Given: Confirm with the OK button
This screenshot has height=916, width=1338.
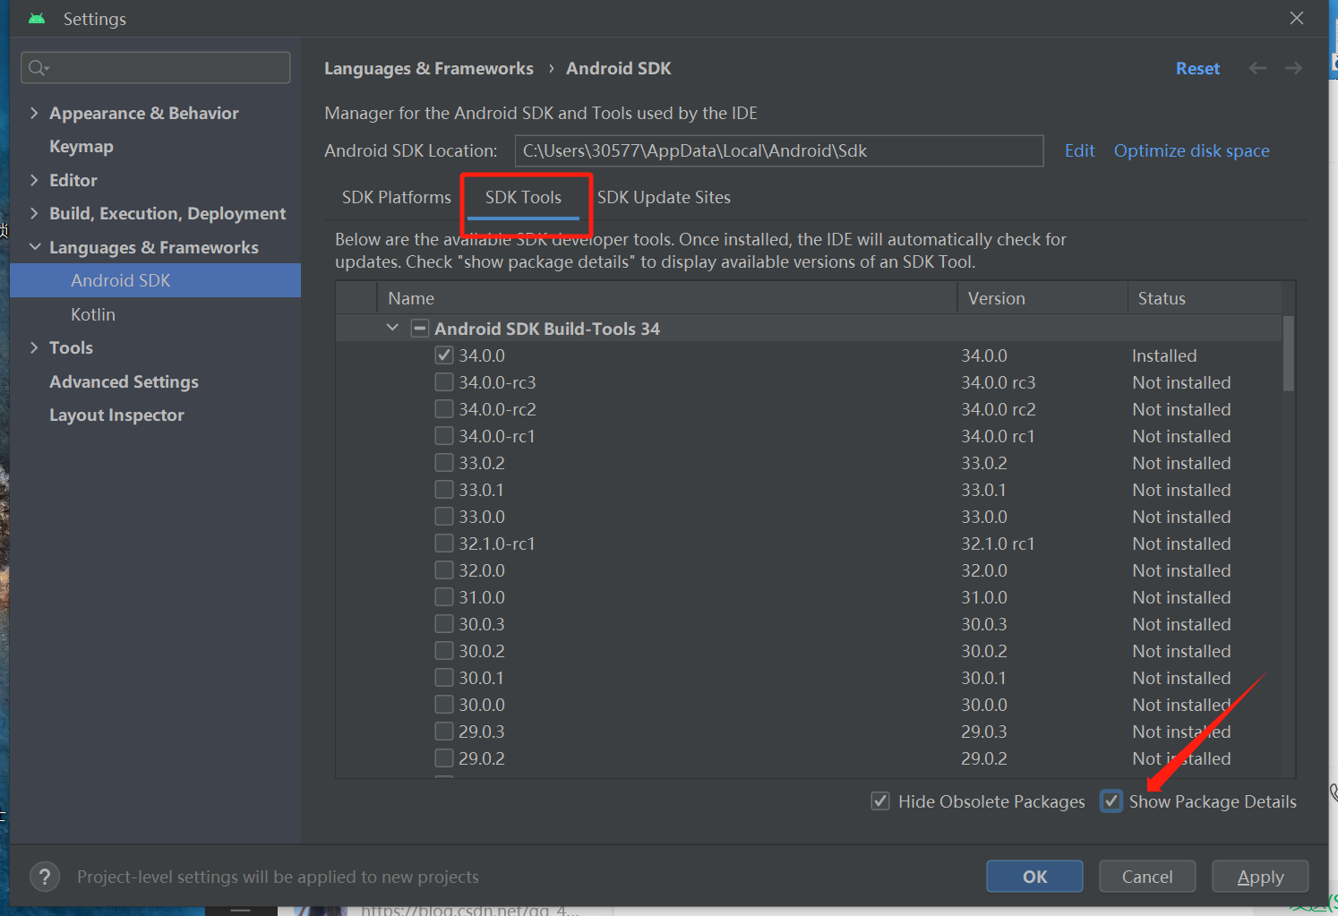Looking at the screenshot, I should [1034, 877].
